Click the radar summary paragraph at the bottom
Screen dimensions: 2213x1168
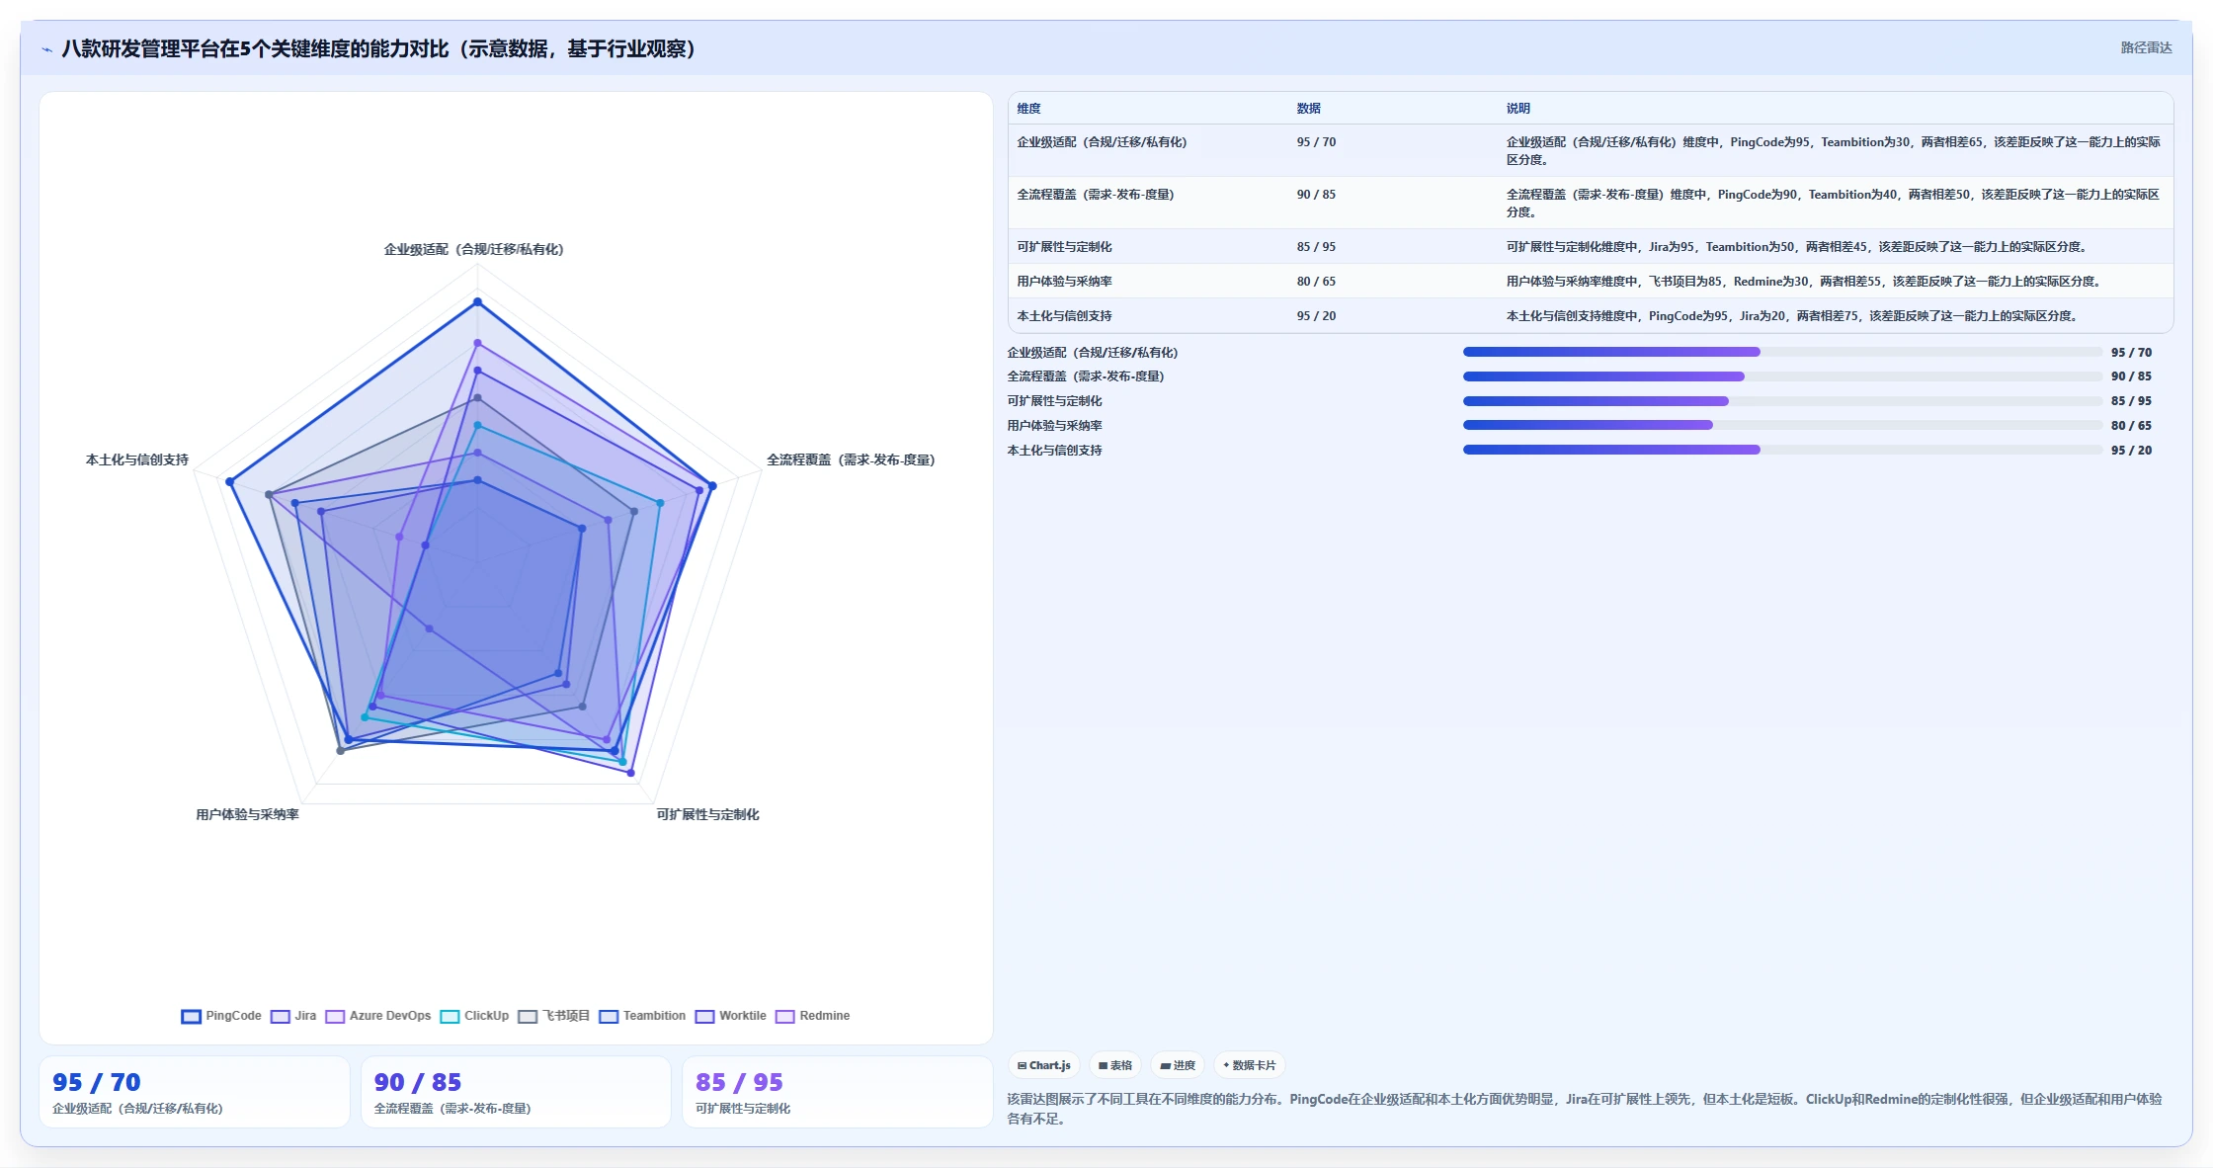pos(1585,1109)
